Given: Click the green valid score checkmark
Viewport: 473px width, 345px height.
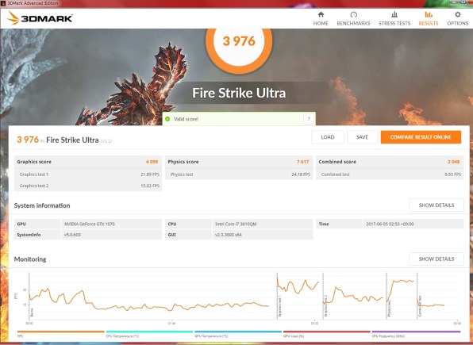Looking at the screenshot, I should (x=167, y=119).
